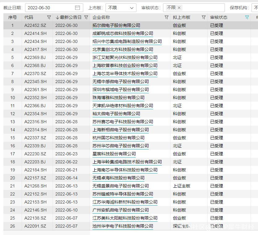The height and width of the screenshot is (235, 258).
Task: Open 拓尔微电子股份有限公司 link
Action: coord(116,25)
